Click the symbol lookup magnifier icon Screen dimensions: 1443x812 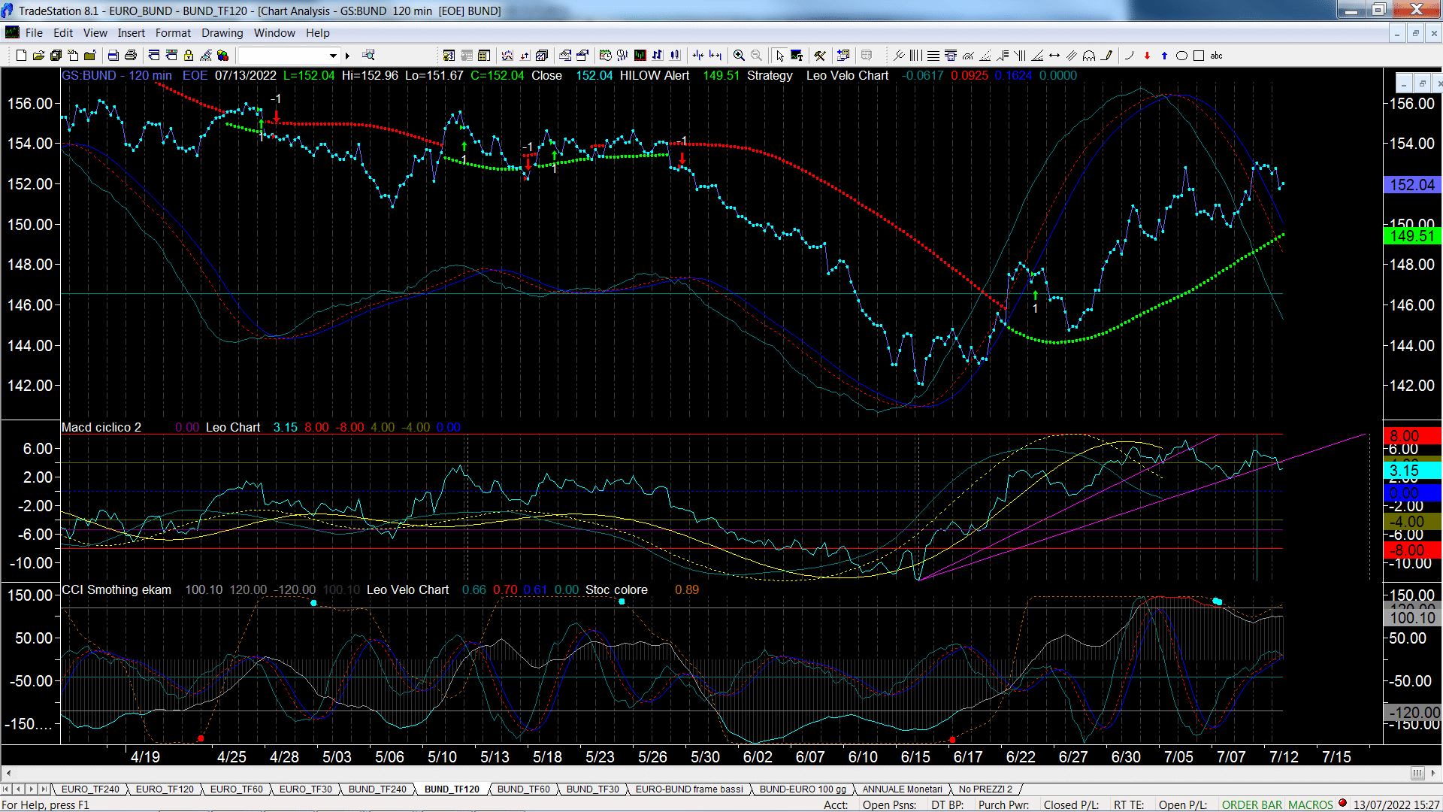368,55
